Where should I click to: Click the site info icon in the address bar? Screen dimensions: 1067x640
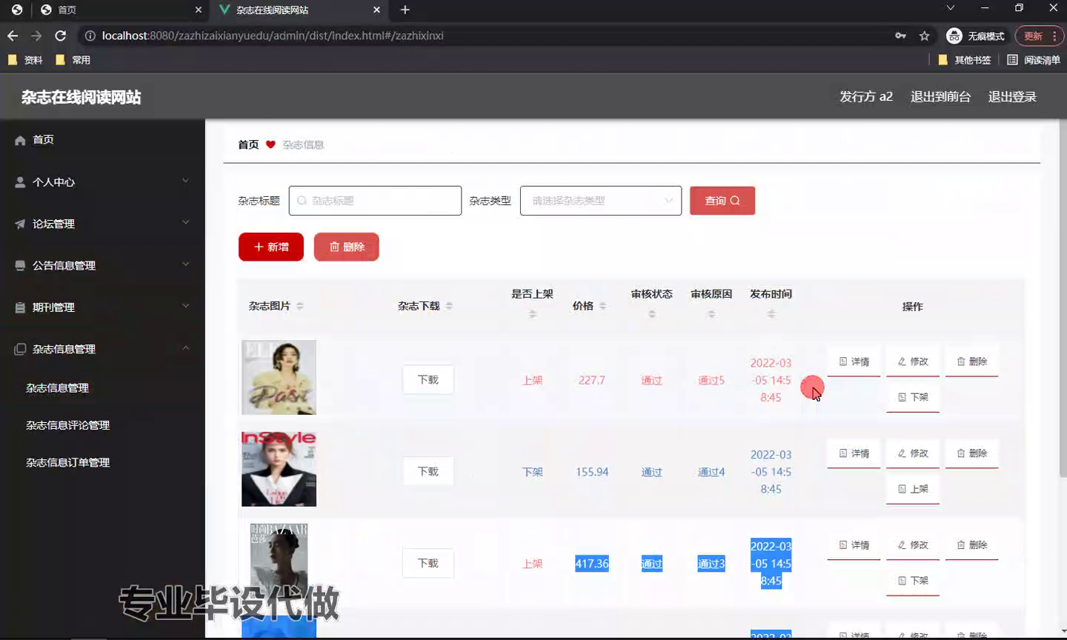[x=90, y=36]
